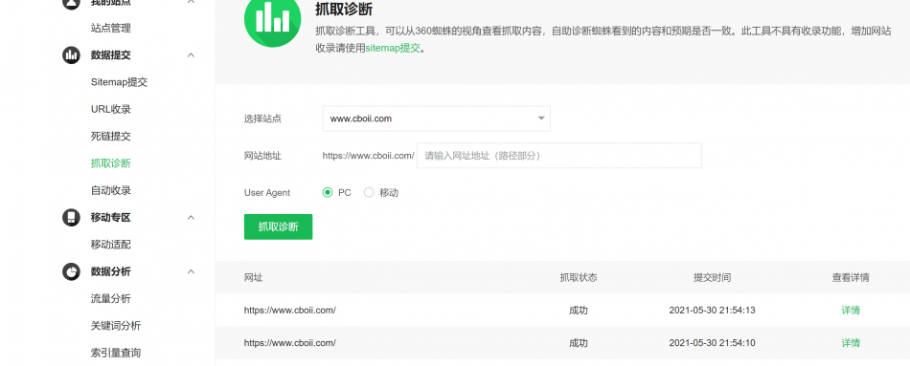This screenshot has height=366, width=910.
Task: Select the PC user agent radio
Action: pos(328,193)
